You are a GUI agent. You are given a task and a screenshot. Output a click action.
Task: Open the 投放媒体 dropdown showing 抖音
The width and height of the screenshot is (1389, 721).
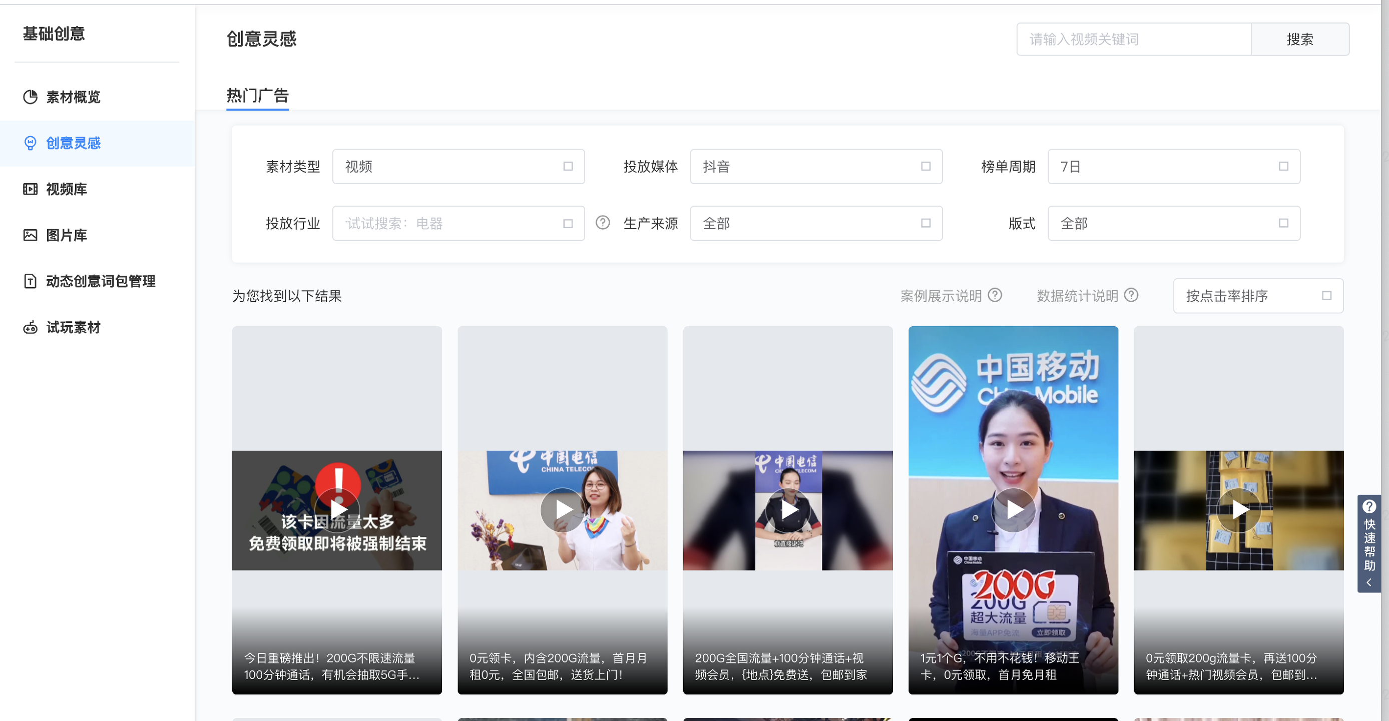click(x=816, y=167)
